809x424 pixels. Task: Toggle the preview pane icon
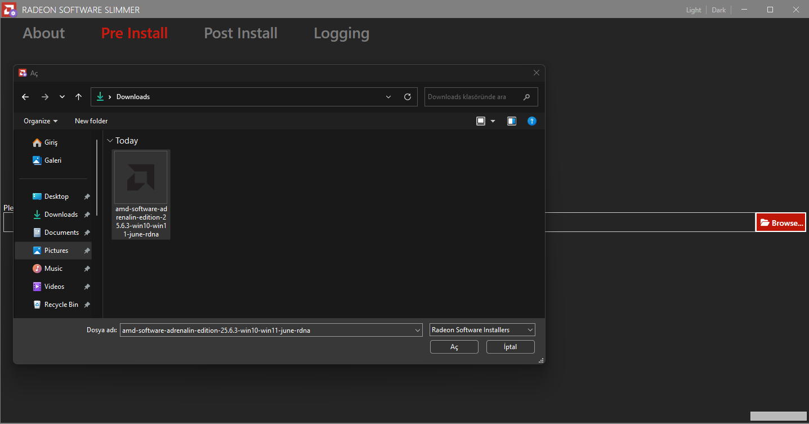512,121
